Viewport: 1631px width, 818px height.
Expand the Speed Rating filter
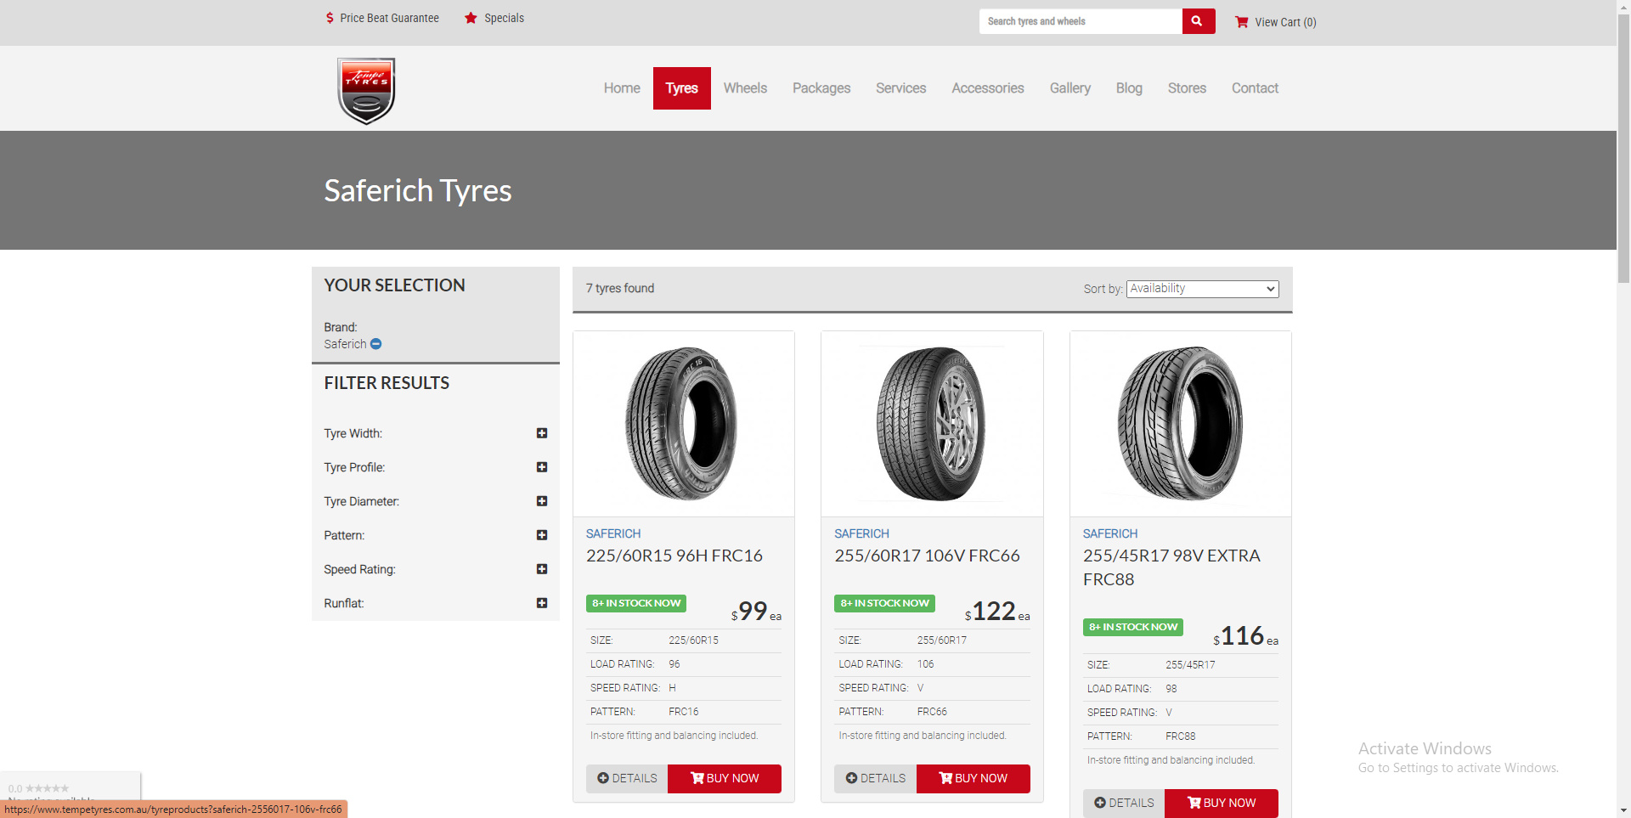pyautogui.click(x=542, y=569)
